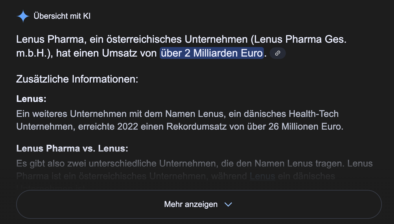Viewport: 394px width, 224px height.
Task: Click the Zusätzliche Informationen heading
Action: point(77,79)
